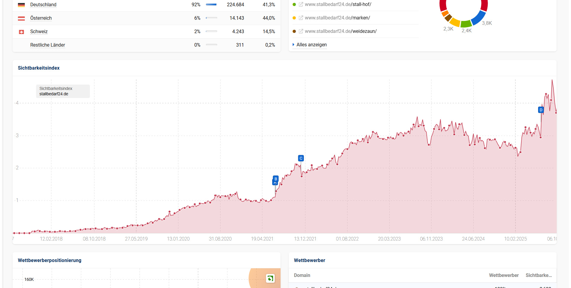Click the Austria flag icon
The width and height of the screenshot is (571, 288).
pyautogui.click(x=21, y=18)
